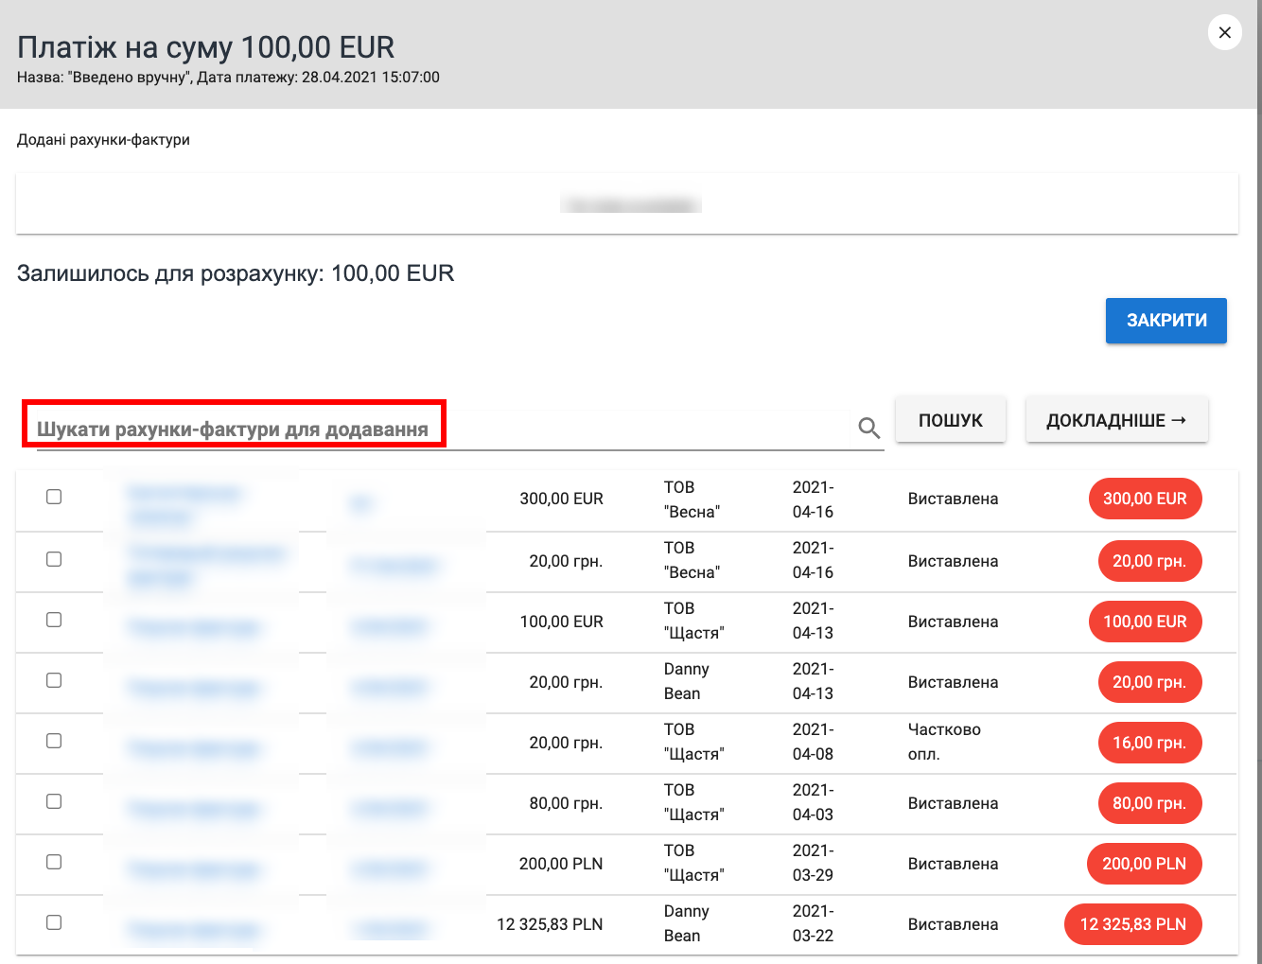The image size is (1262, 964).
Task: Click the red 16,00 грн. remaining badge
Action: 1148,743
